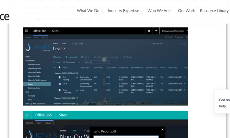Sort by the Name column header
Screen dimensions: 230x138
pos(65,68)
